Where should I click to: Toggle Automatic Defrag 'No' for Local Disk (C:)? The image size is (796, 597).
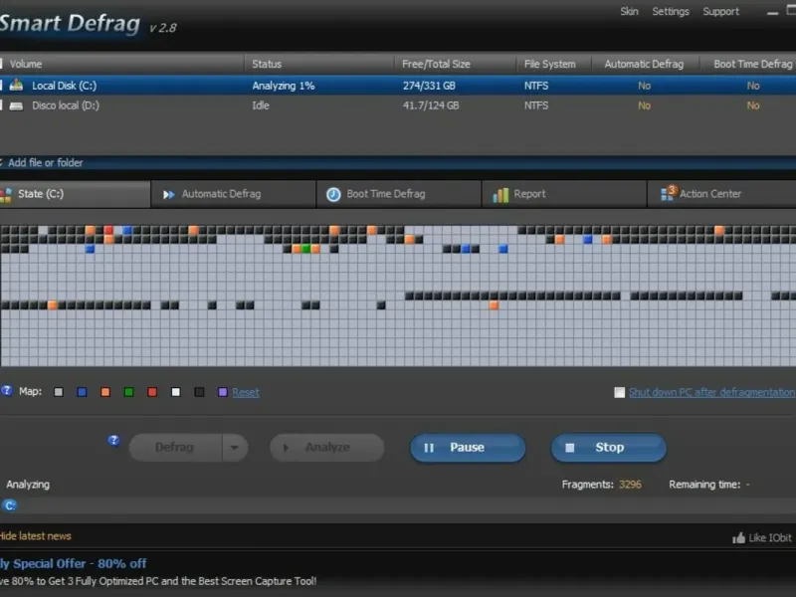pos(644,86)
